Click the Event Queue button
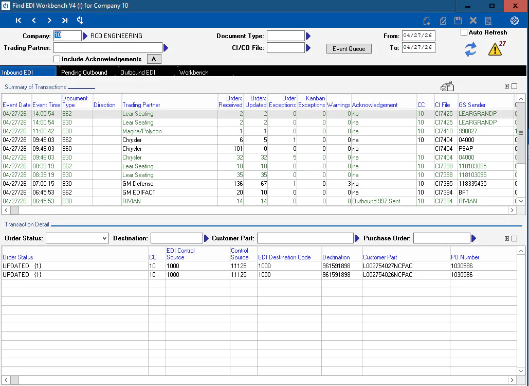 click(x=349, y=48)
